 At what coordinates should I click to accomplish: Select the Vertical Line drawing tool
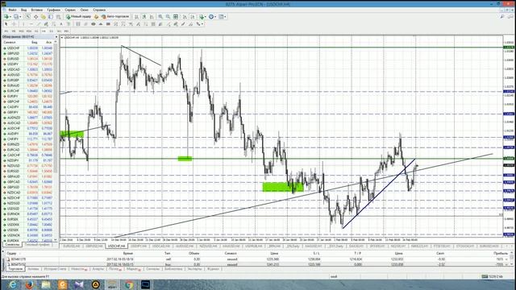click(x=23, y=24)
